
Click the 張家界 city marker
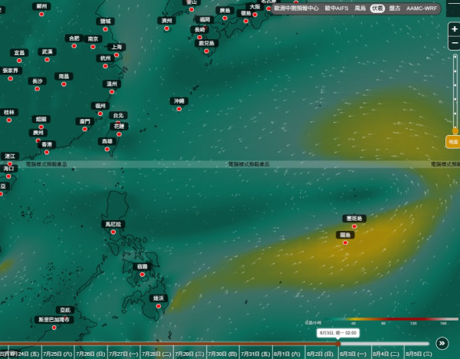pos(10,78)
